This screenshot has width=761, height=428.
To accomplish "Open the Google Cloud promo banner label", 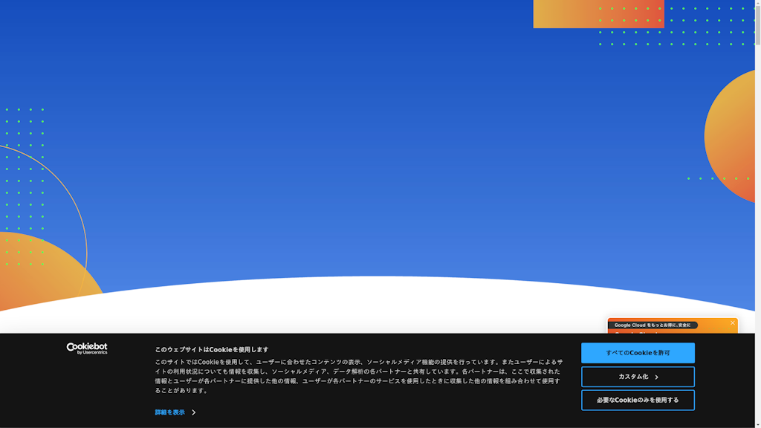I will click(x=652, y=325).
